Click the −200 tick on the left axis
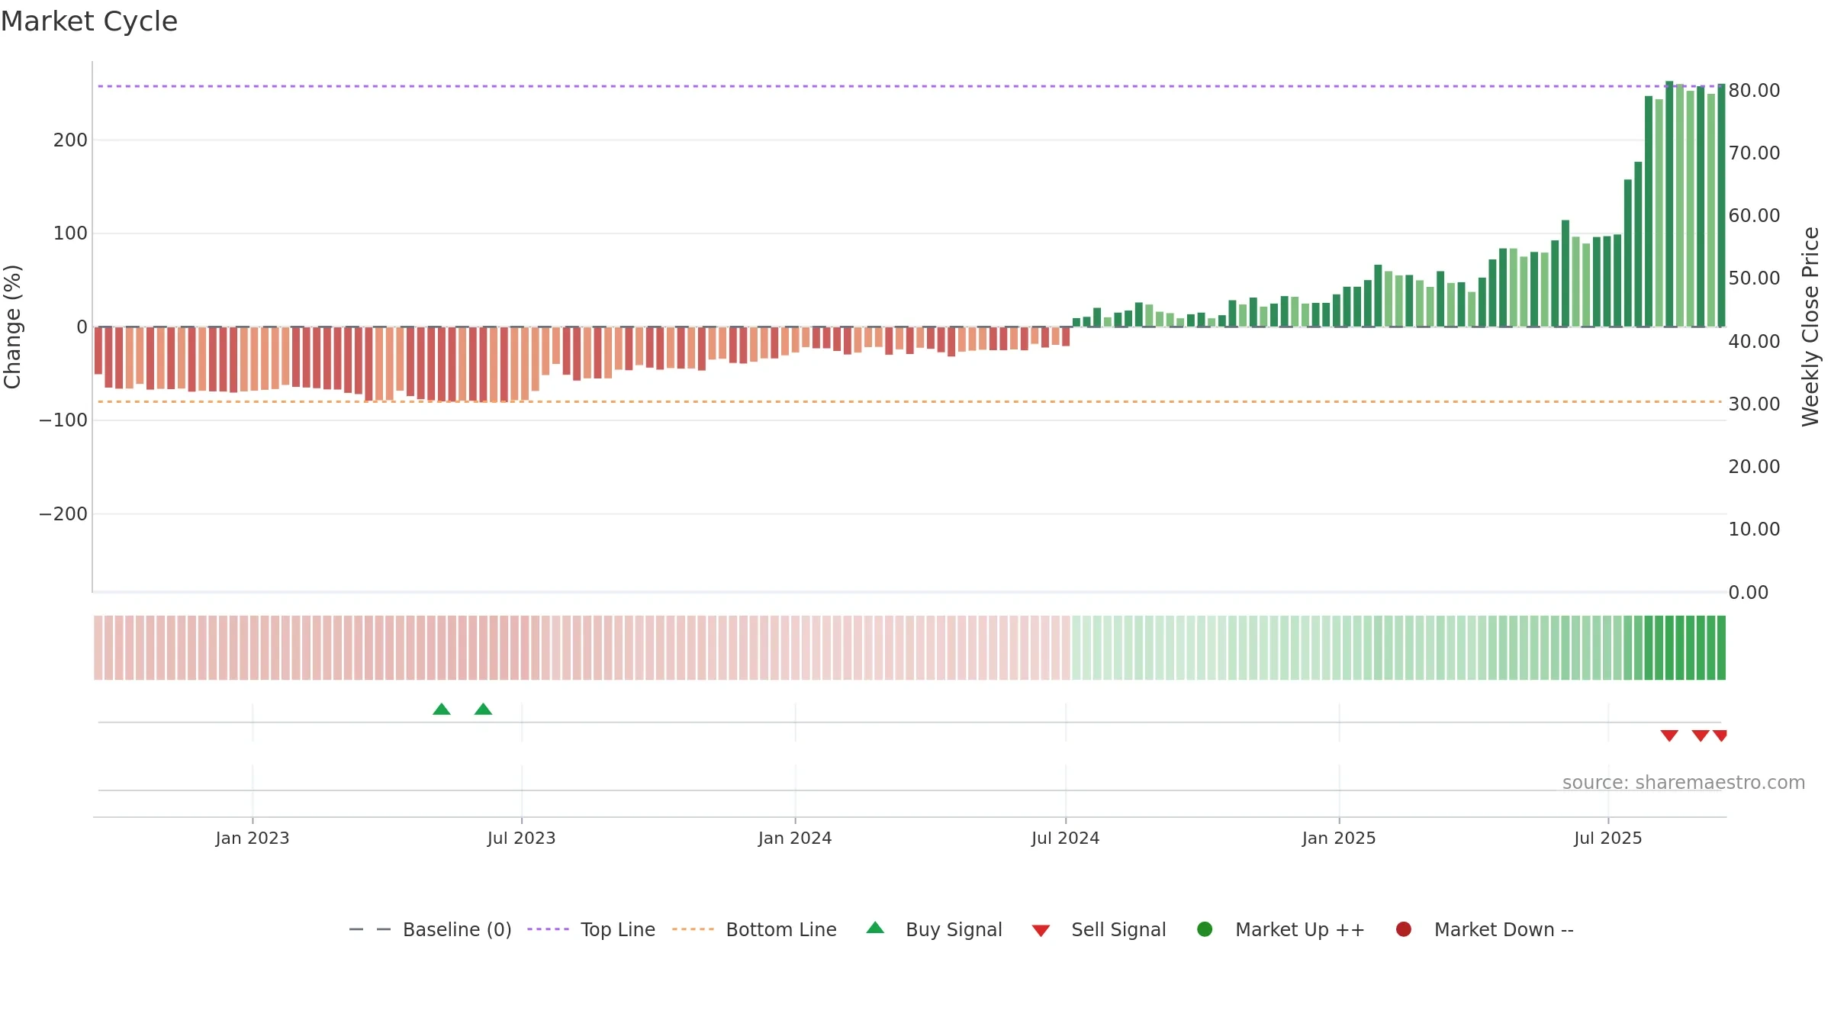Viewport: 1831px width, 1030px height. click(63, 514)
